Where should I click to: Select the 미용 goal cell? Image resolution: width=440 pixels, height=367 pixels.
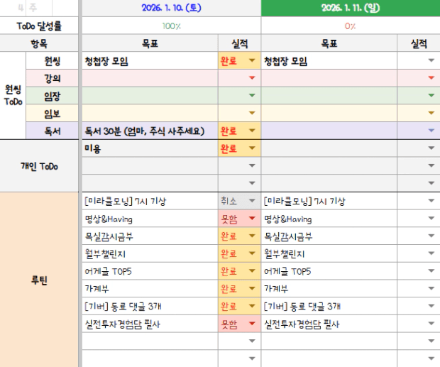point(150,148)
